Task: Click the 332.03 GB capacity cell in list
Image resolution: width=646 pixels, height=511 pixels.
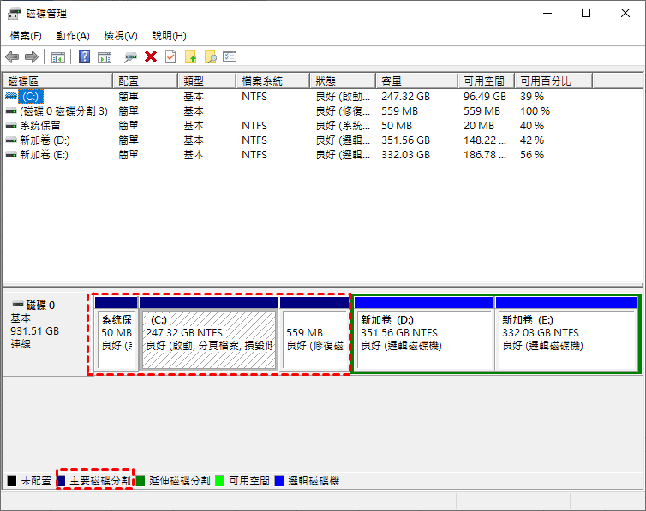Action: point(406,155)
